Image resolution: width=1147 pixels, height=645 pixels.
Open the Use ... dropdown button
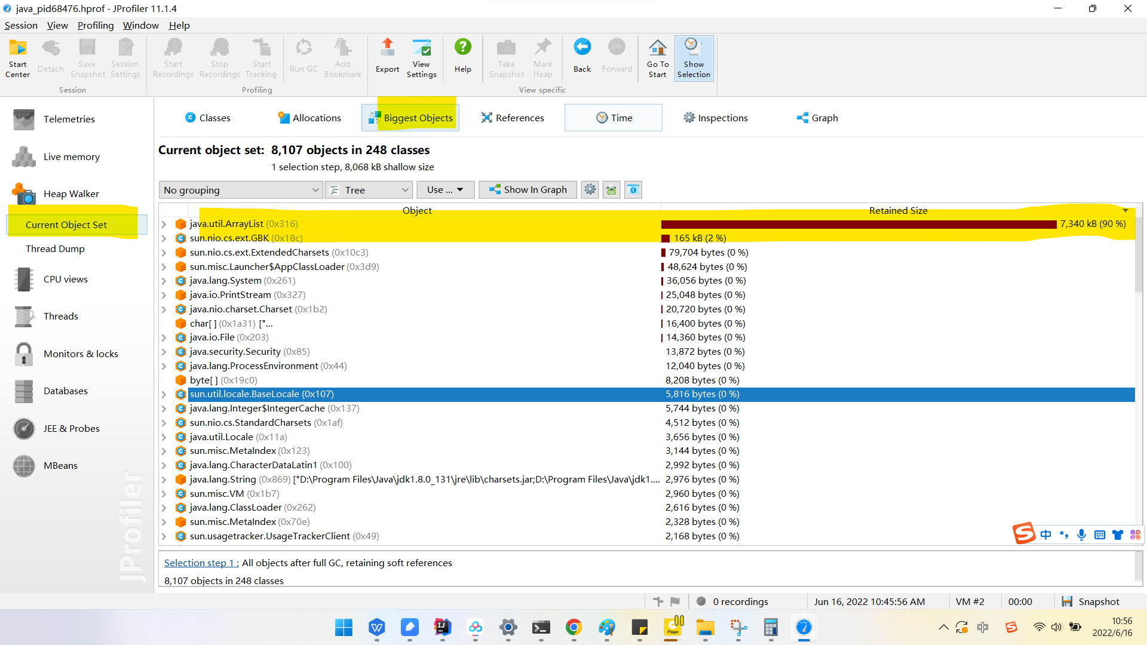445,190
